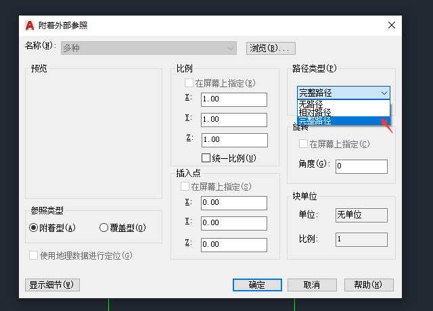Click the scale Z input field
This screenshot has height=311, width=433.
233,140
